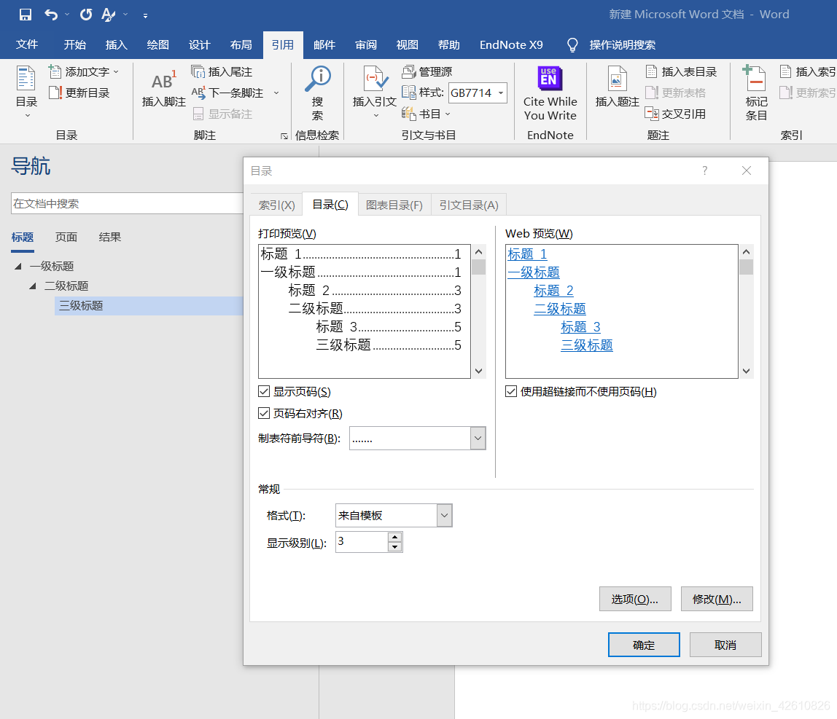Open the 审阅 ribbon tab
This screenshot has height=719, width=837.
pyautogui.click(x=366, y=45)
